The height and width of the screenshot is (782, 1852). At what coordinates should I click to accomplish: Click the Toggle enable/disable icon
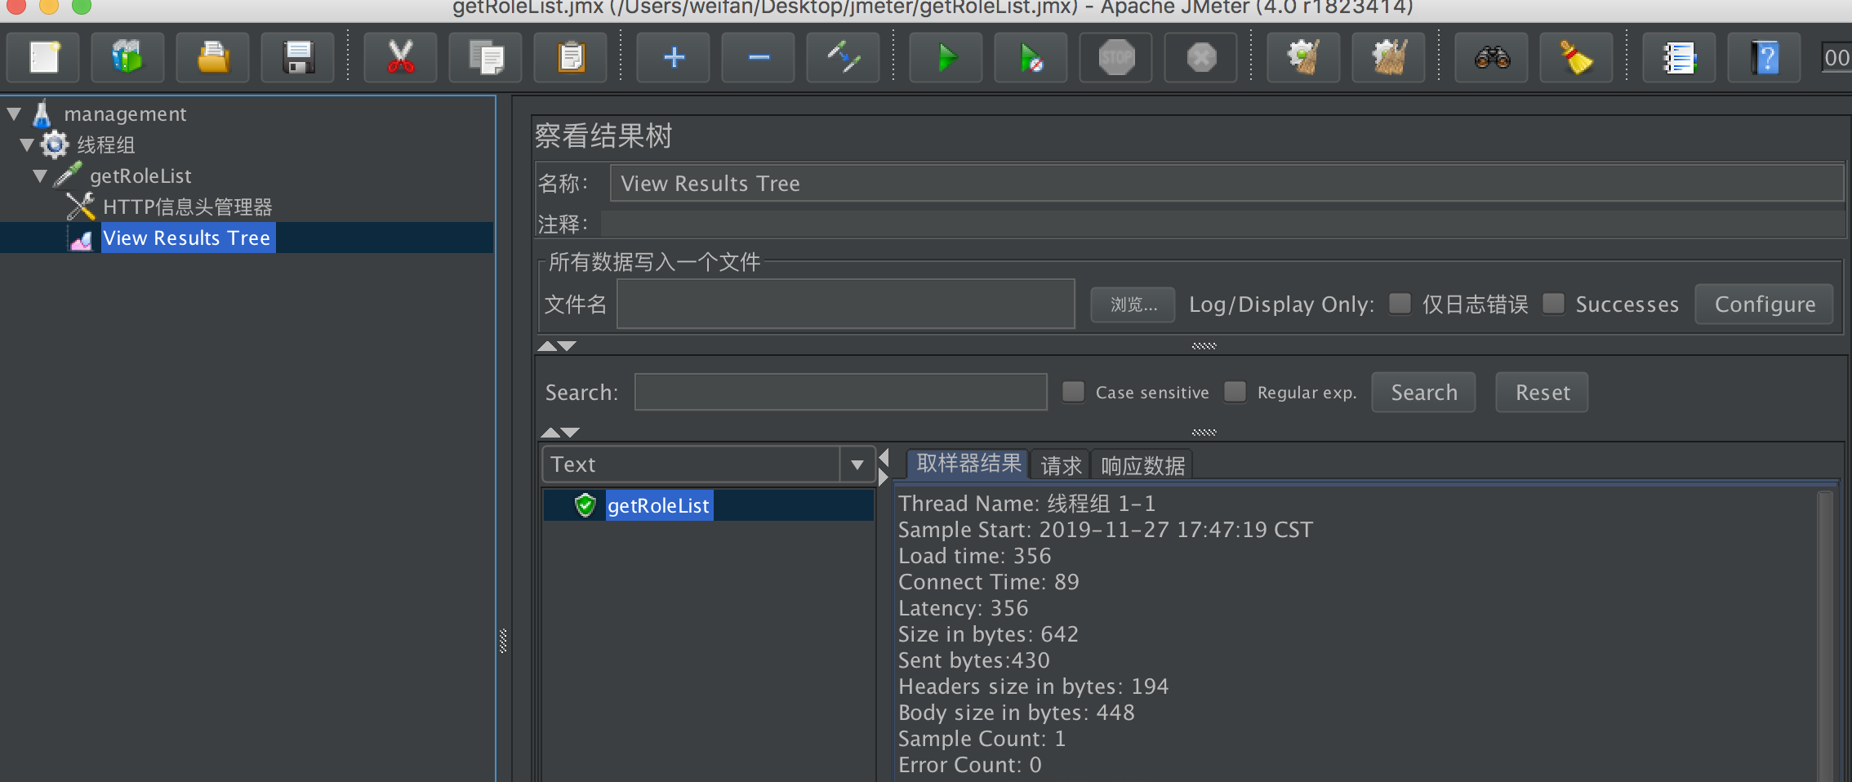pyautogui.click(x=843, y=58)
